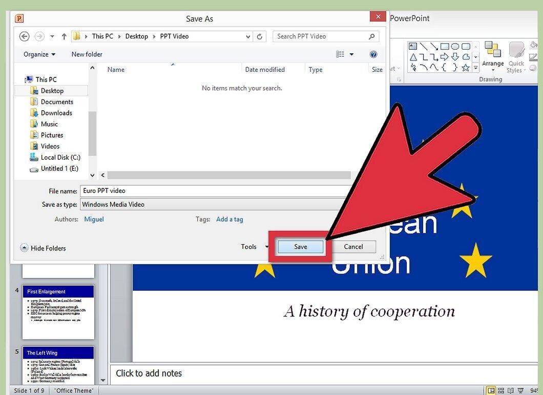Select the Arc shape
Screen dimensions: 543x395
423,67
